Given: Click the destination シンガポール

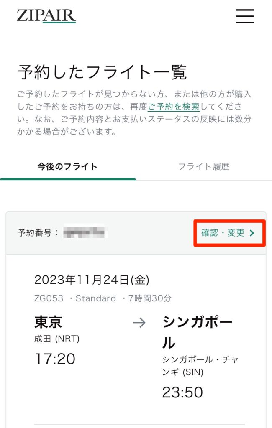Looking at the screenshot, I should tap(198, 332).
